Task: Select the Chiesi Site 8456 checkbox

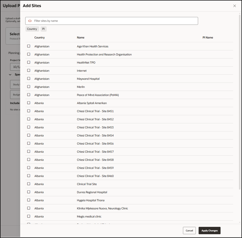Action: [x=29, y=143]
